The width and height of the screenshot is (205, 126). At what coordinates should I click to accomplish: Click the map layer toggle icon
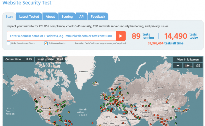198,66
